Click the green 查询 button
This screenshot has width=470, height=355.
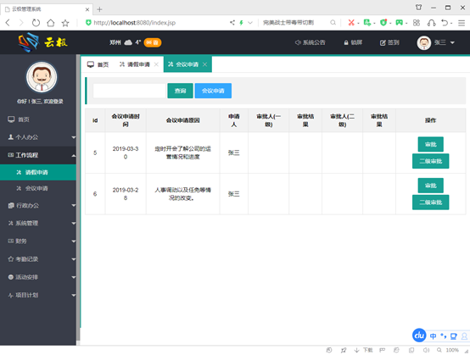tap(180, 91)
